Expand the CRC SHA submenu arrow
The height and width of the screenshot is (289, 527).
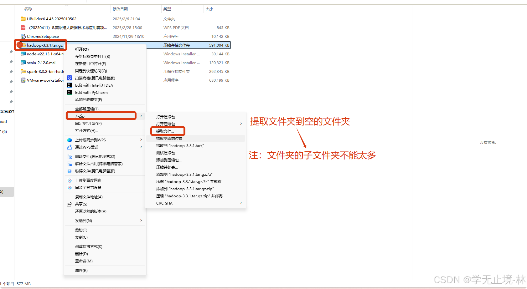241,203
